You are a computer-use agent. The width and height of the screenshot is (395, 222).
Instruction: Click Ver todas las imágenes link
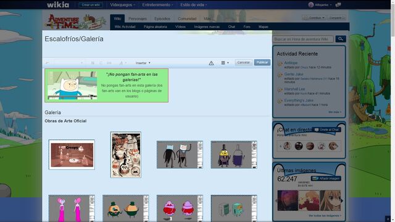point(325,216)
